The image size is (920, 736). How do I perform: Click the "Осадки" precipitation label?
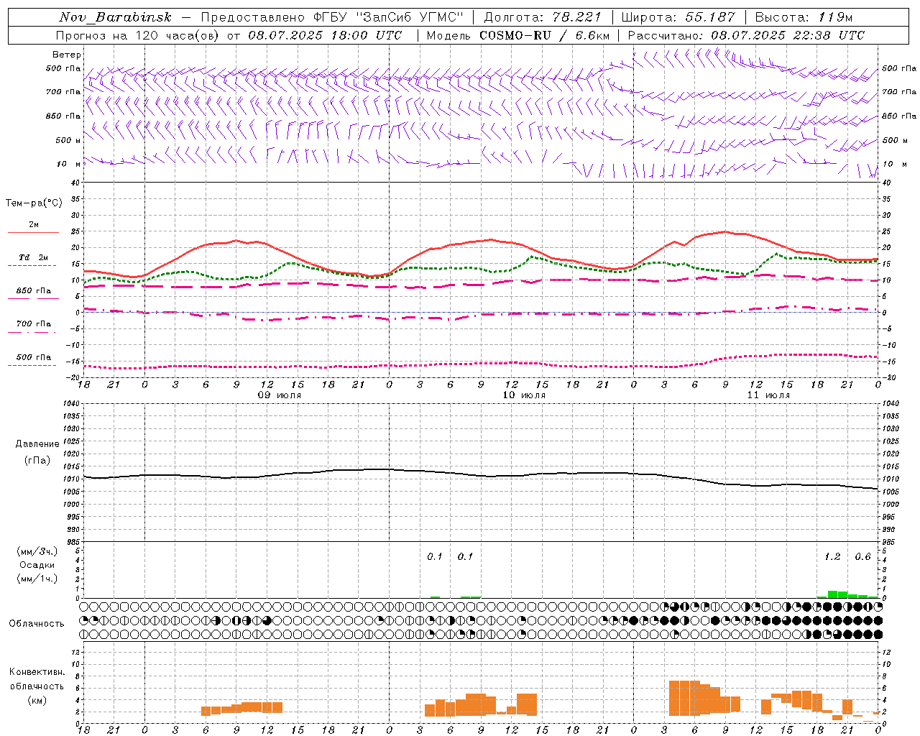tap(37, 565)
